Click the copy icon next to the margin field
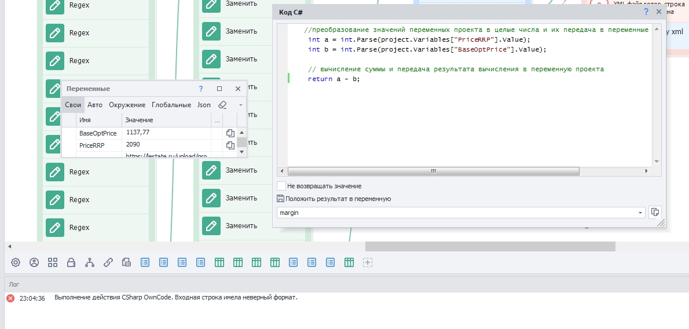 point(655,213)
